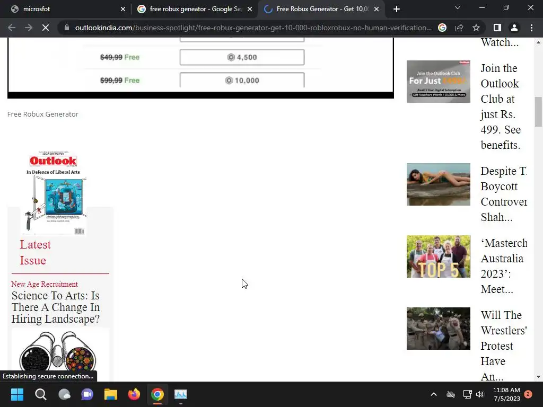Expand the tab search dropdown

[458, 7]
